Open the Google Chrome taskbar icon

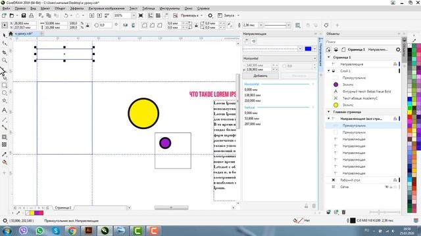click(x=72, y=230)
